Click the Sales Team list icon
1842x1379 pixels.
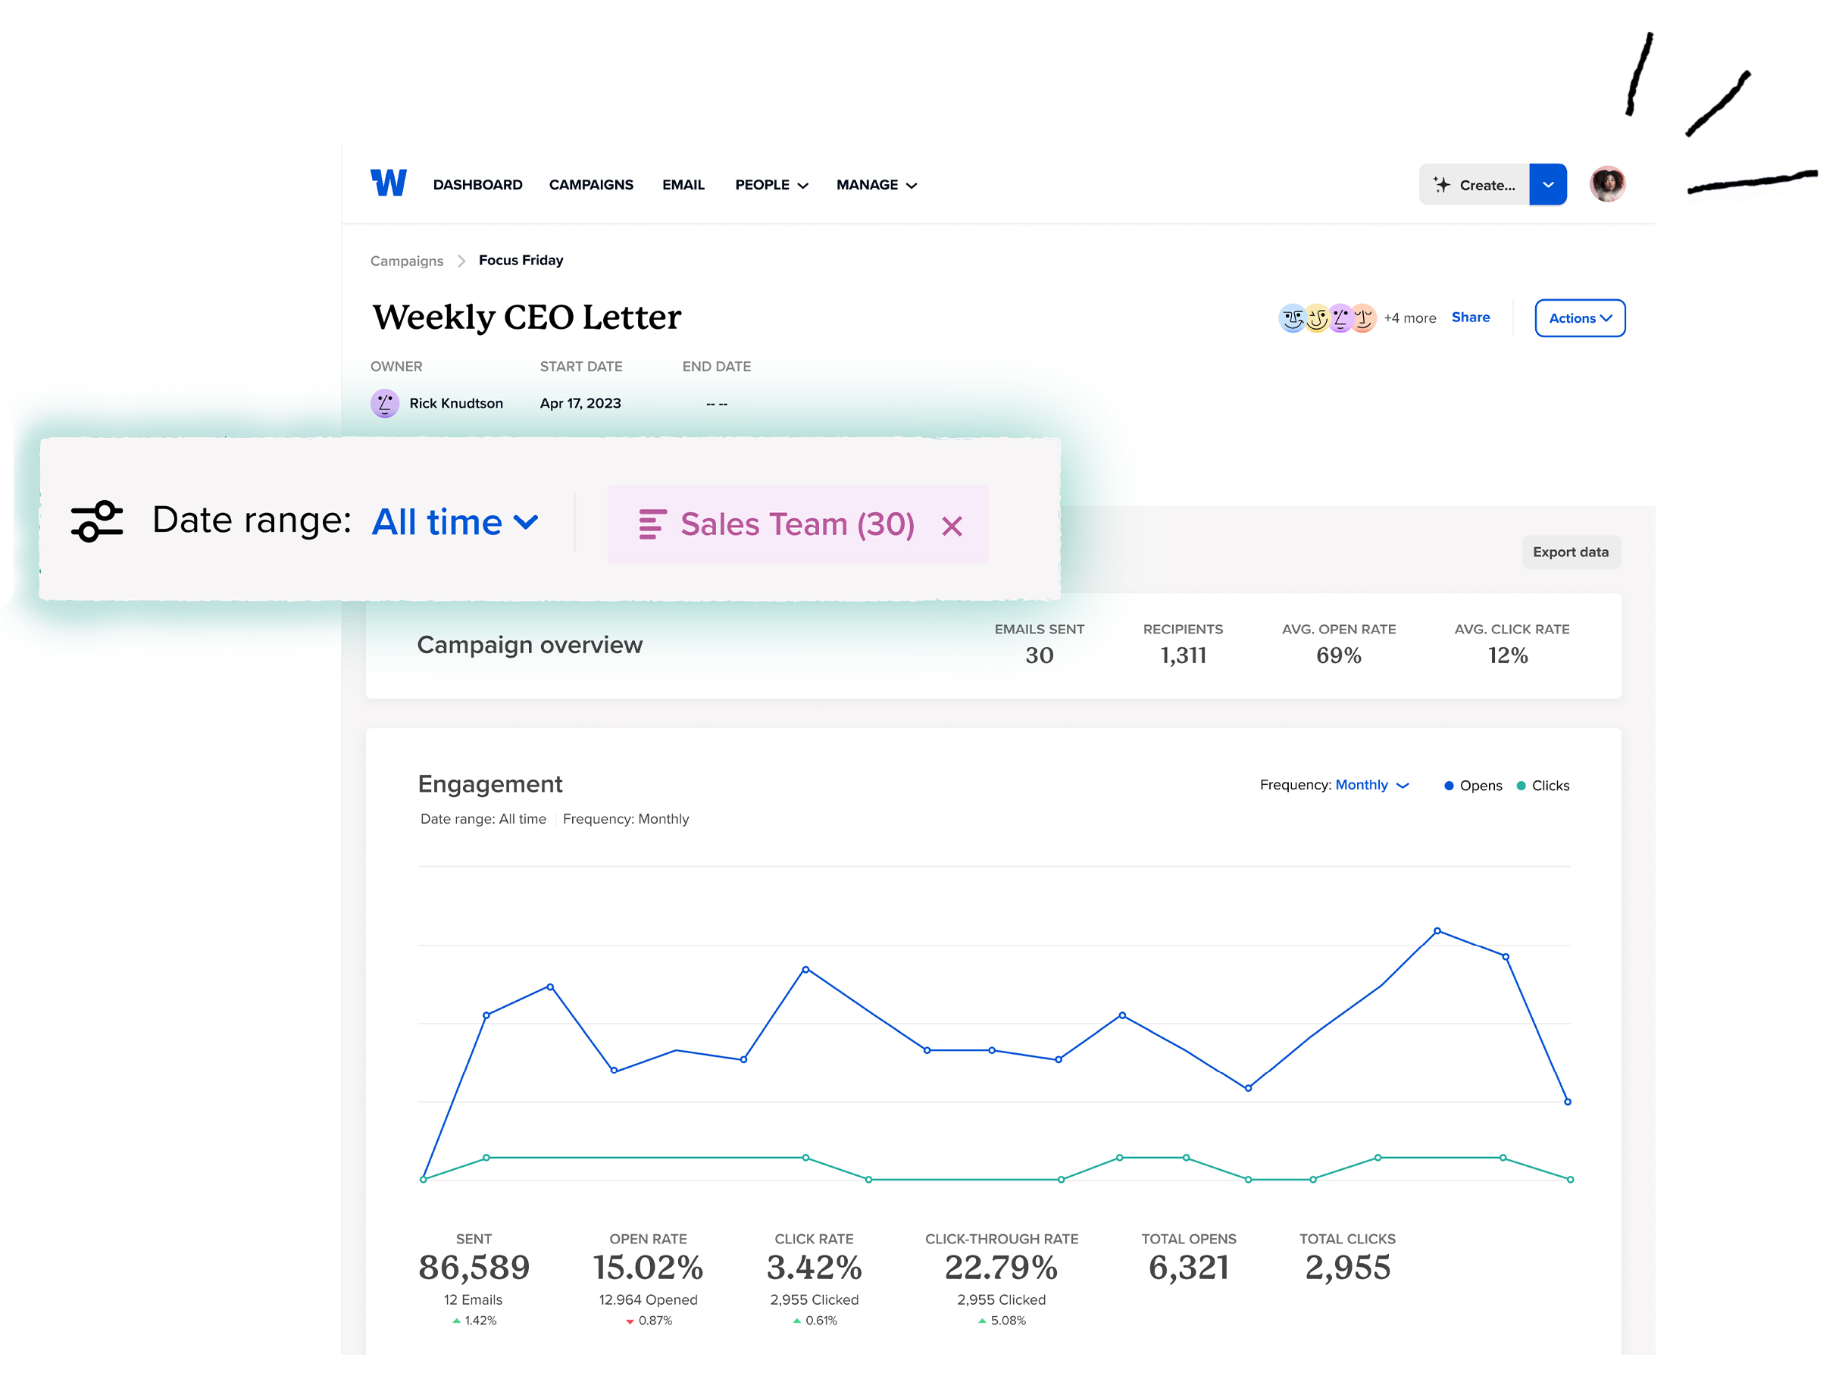[x=652, y=524]
